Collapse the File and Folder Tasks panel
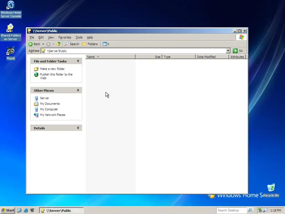 click(x=78, y=61)
